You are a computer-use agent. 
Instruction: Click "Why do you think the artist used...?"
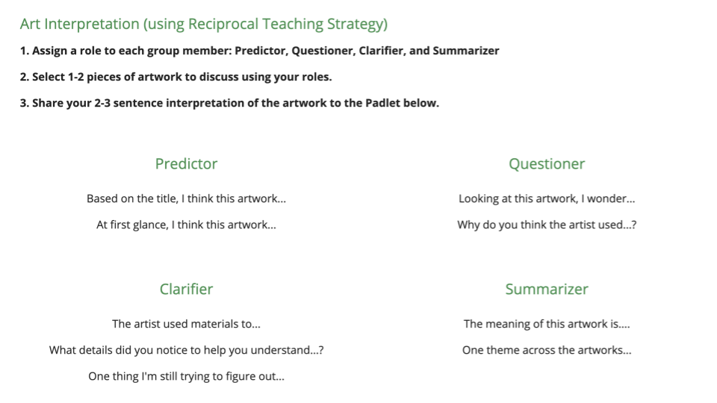click(x=547, y=225)
